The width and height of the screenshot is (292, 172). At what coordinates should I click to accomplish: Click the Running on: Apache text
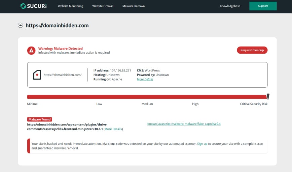108,79
